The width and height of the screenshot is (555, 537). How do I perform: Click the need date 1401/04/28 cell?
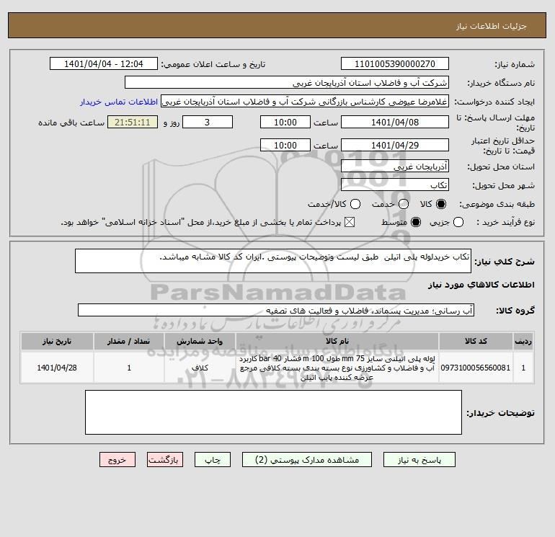57,368
